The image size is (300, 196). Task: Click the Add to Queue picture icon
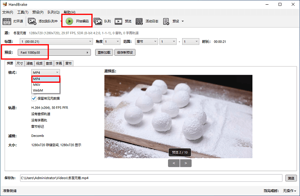[32, 21]
